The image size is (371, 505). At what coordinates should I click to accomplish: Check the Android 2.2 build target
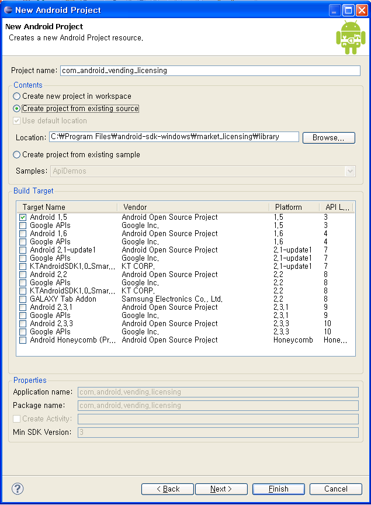click(23, 275)
